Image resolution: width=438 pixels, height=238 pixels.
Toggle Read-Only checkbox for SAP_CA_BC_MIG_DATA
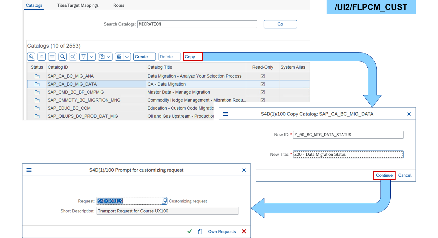pos(263,84)
